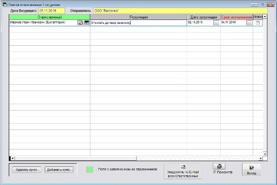Click the horizontal scrollbar thumb
Viewport: 277px width, 185px height.
(x=76, y=158)
